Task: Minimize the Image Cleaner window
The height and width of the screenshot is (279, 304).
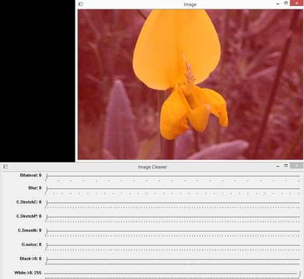Action: 278,166
